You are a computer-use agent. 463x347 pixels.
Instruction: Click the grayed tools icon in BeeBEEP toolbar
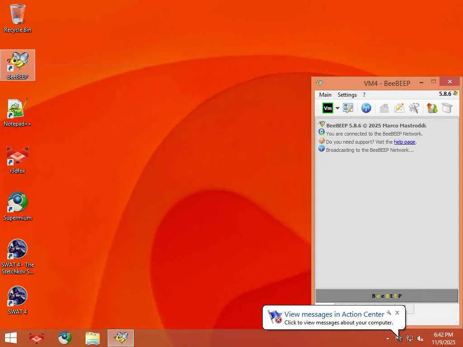pos(414,108)
